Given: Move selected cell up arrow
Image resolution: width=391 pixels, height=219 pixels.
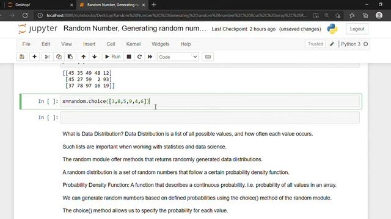Looking at the screenshot, I should (83, 57).
